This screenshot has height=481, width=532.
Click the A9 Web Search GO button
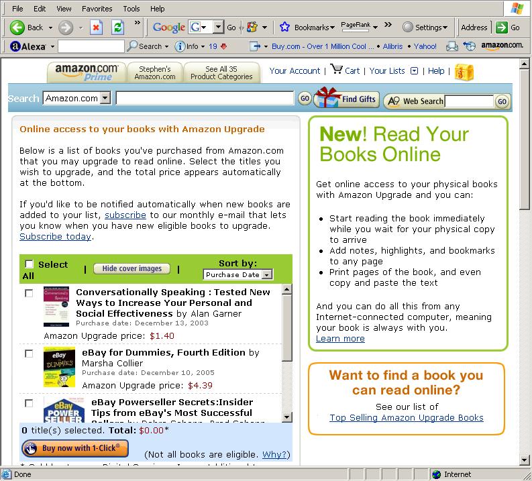pyautogui.click(x=502, y=101)
